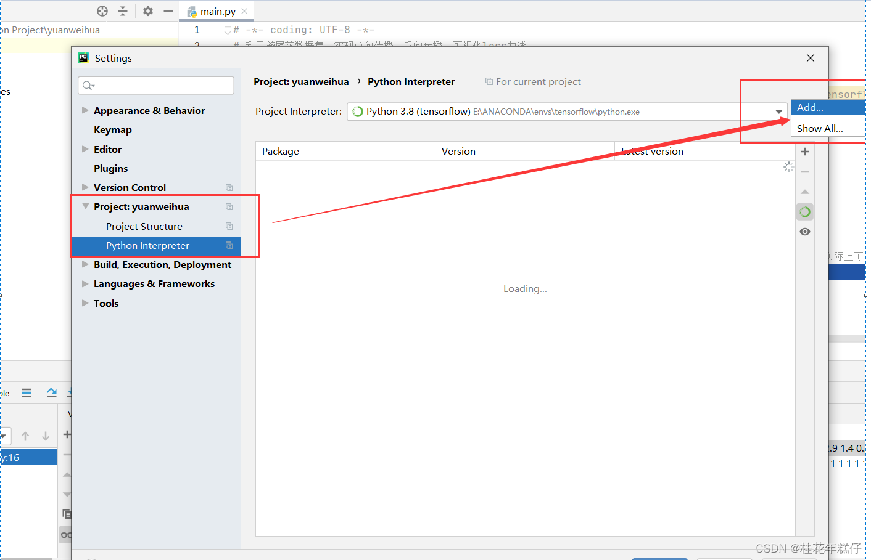Image resolution: width=871 pixels, height=560 pixels.
Task: Expand the Editor settings node
Action: 85,149
